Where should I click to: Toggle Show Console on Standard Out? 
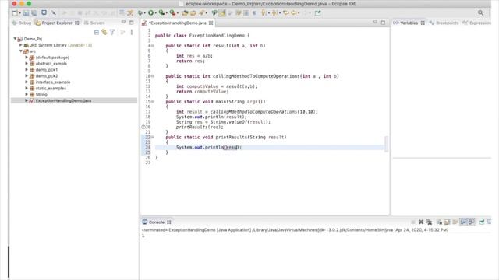coord(463,222)
